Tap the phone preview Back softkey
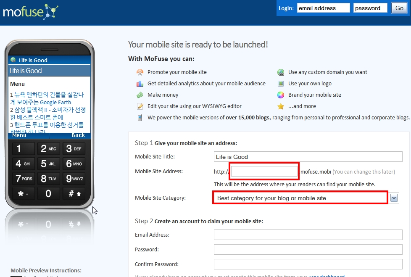411x277 pixels. pos(78,135)
